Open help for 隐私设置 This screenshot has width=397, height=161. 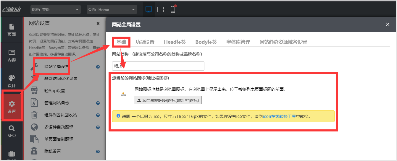click(x=98, y=152)
